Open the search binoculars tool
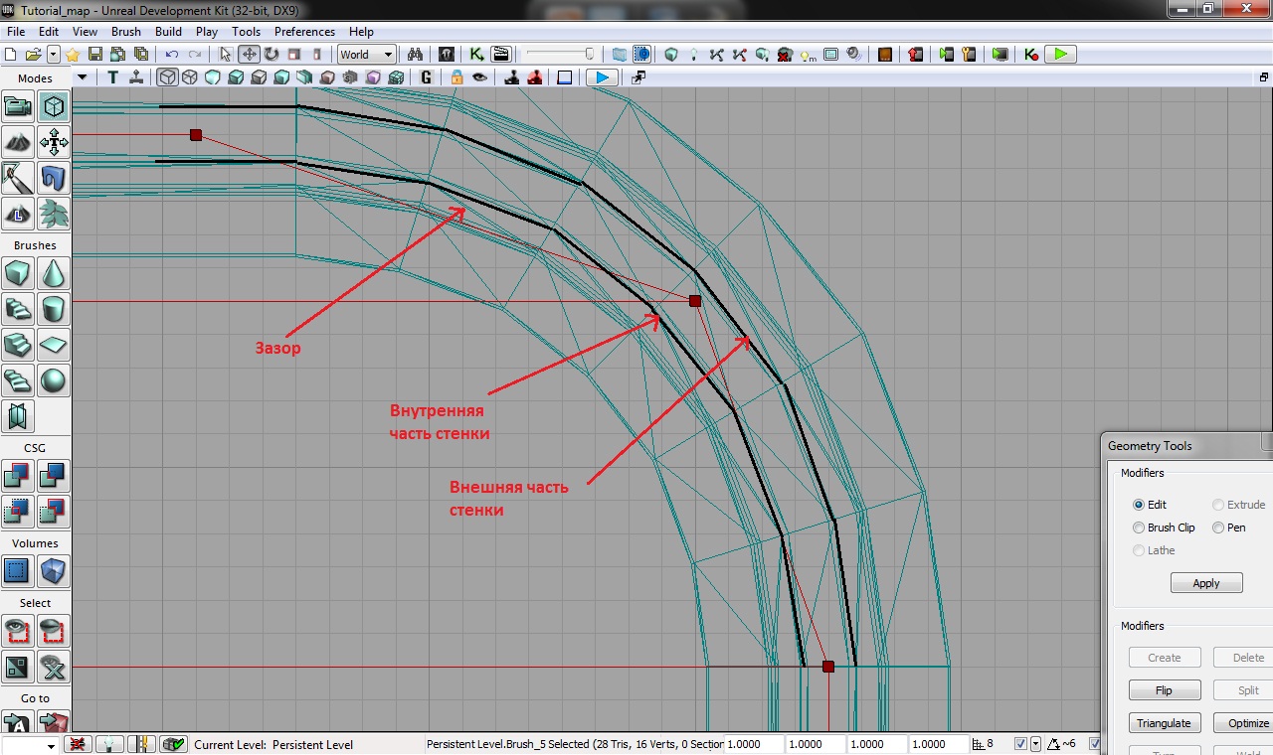 (415, 55)
